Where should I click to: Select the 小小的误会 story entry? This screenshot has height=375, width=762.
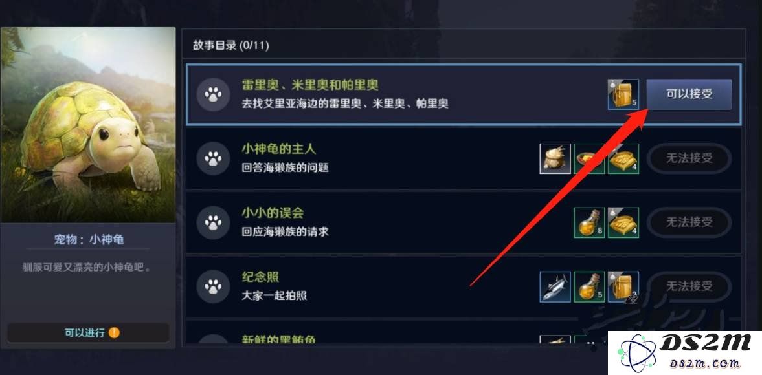pyautogui.click(x=464, y=222)
